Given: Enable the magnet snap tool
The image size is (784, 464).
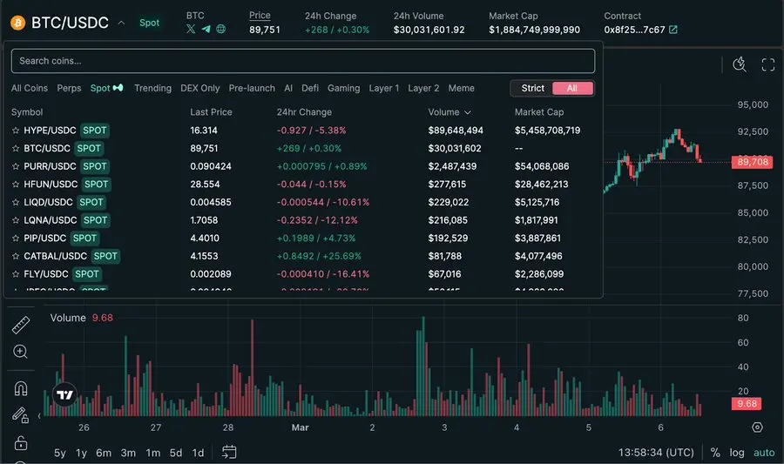Looking at the screenshot, I should 21,388.
